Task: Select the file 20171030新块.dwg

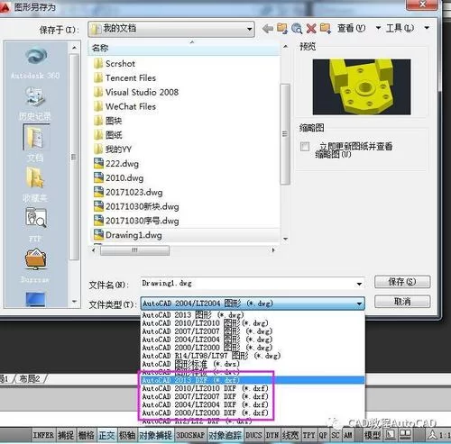Action: [136, 206]
